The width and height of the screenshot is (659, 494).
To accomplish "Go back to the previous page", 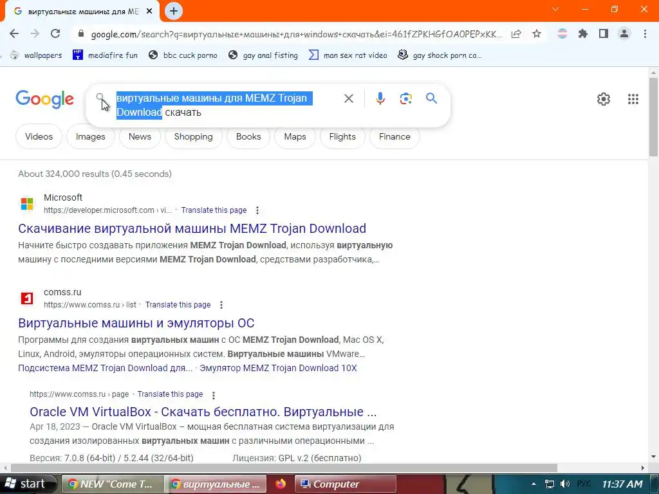I will pos(14,34).
